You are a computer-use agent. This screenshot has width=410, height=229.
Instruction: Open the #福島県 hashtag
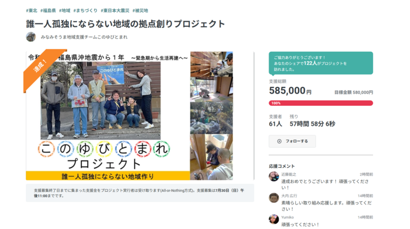tap(48, 11)
